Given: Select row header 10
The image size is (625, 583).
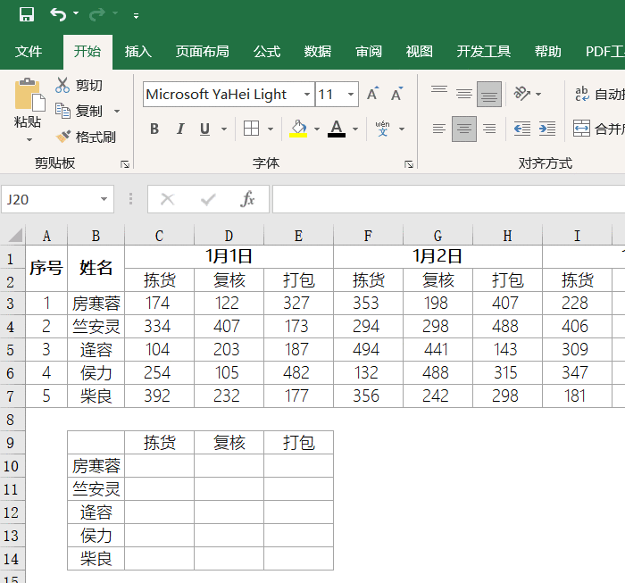Looking at the screenshot, I should click(12, 466).
